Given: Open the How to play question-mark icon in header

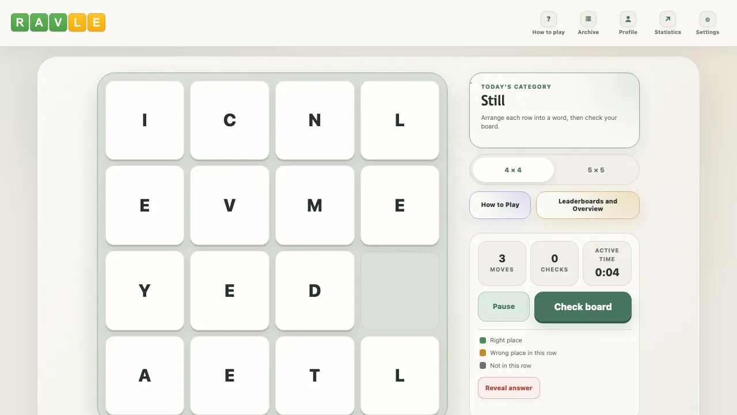Looking at the screenshot, I should pyautogui.click(x=548, y=19).
